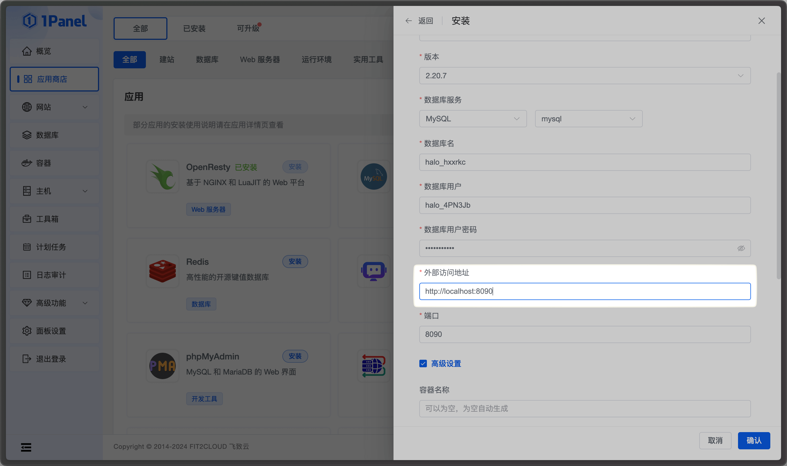The height and width of the screenshot is (466, 787).
Task: Select the 数据库 category filter tab
Action: coord(207,60)
